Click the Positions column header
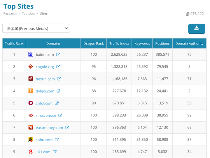This screenshot has height=158, width=210. point(162,43)
